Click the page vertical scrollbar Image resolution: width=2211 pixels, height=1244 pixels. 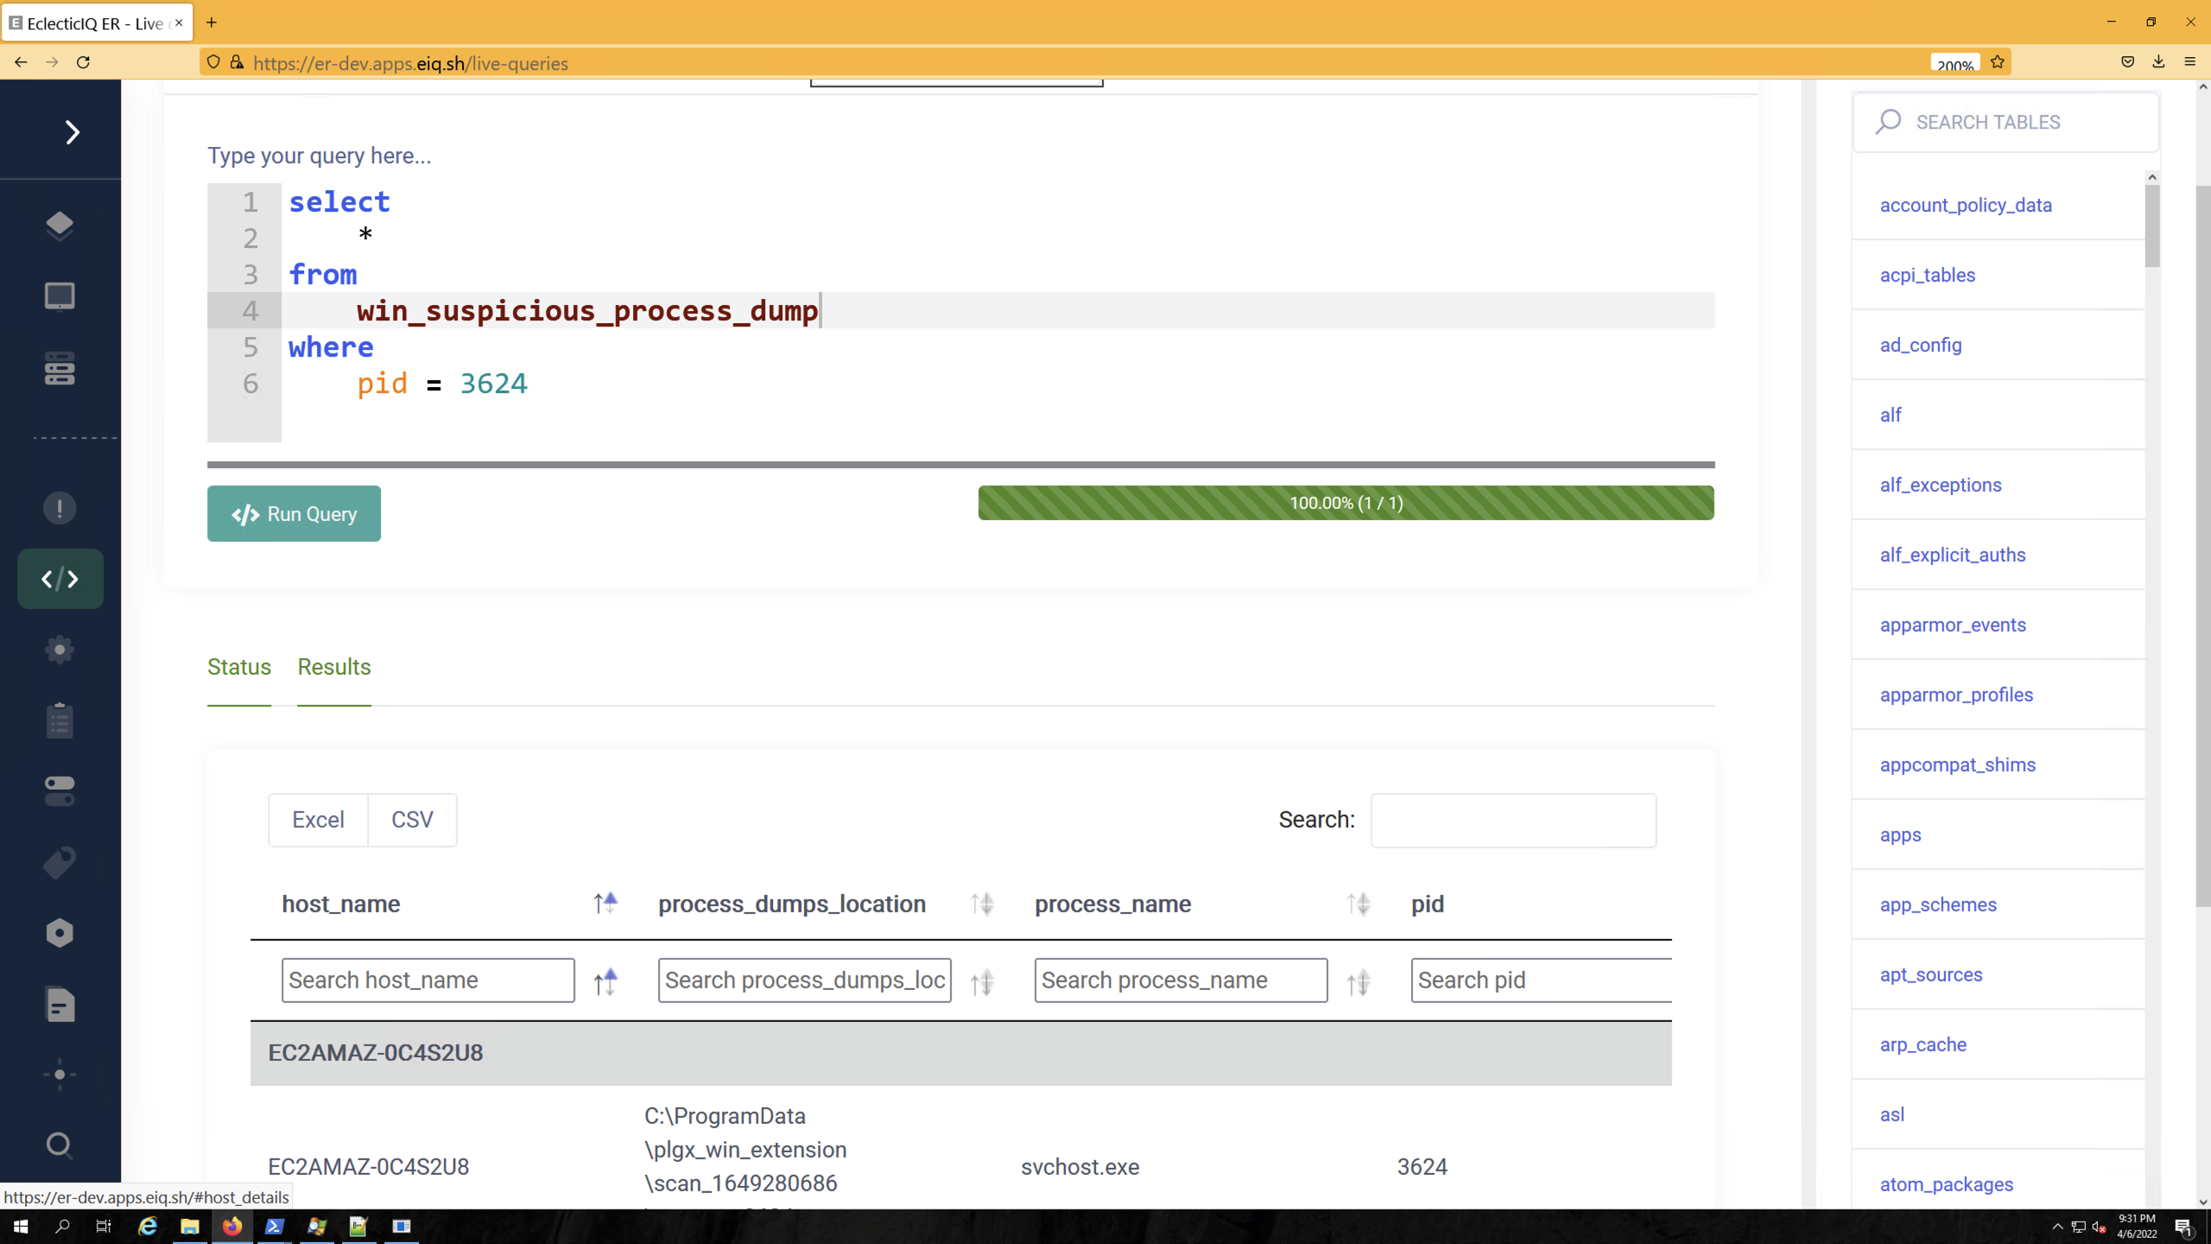coord(2203,546)
